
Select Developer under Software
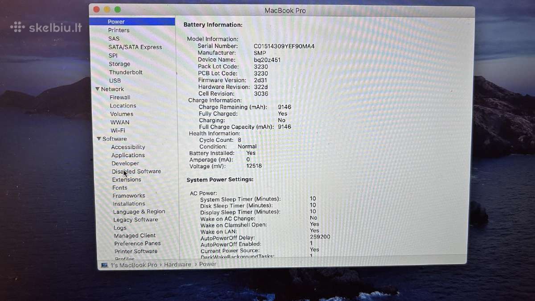coord(125,163)
